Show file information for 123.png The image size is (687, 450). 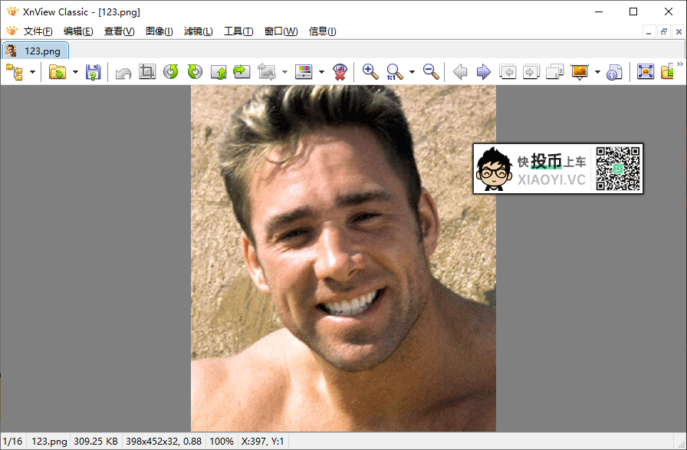point(616,71)
